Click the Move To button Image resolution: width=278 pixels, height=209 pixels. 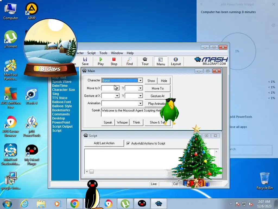(x=157, y=88)
